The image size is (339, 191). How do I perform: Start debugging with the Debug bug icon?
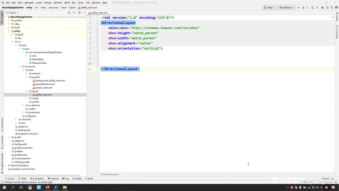(x=303, y=8)
